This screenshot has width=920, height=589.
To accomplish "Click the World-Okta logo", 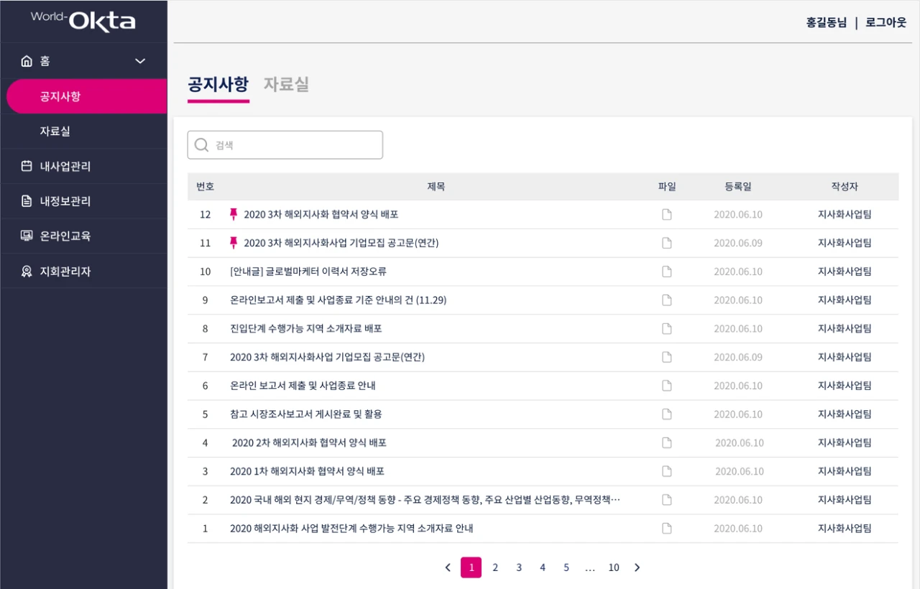I will click(83, 21).
